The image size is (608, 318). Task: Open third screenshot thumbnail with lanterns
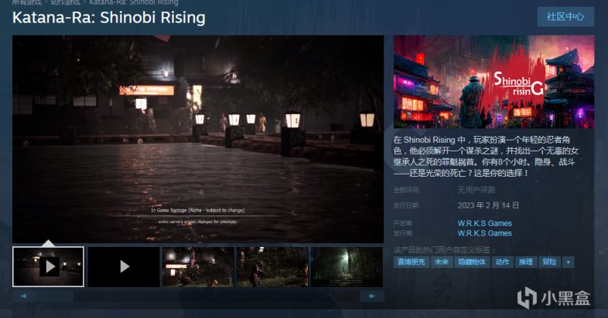(x=198, y=266)
